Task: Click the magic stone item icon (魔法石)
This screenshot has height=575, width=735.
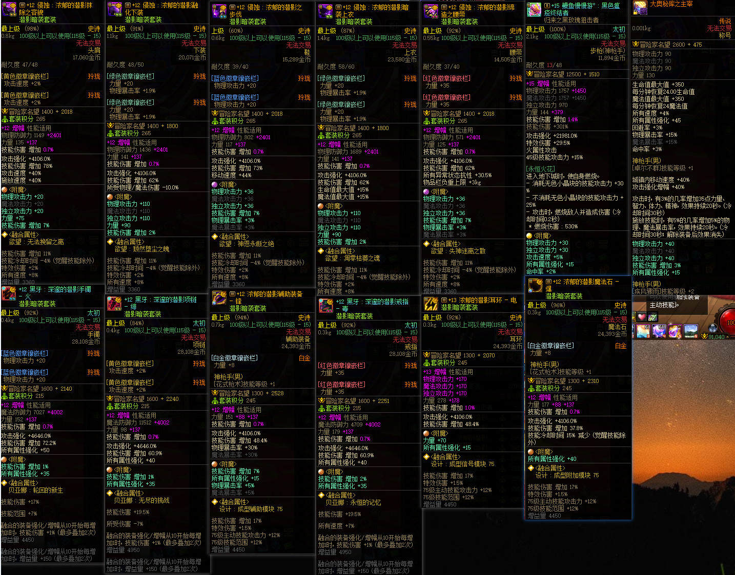Action: click(x=536, y=286)
